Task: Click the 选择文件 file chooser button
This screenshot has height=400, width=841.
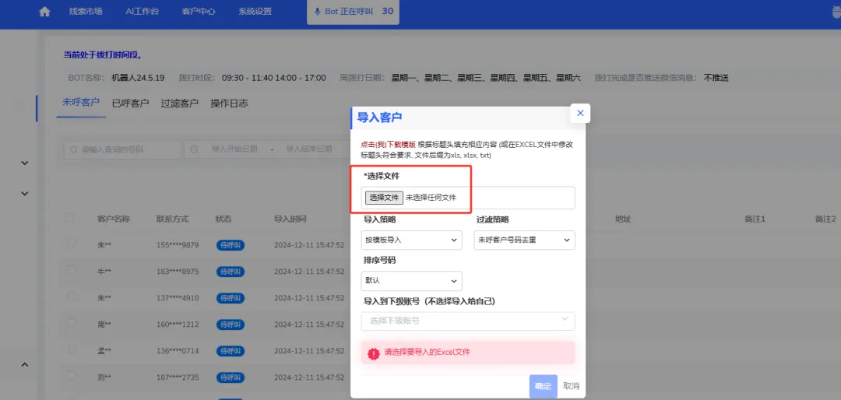Action: tap(384, 198)
